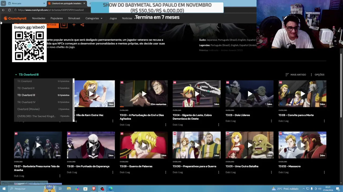Play T3 E5 Dois Líderes thumbnail
Screen dimensions: 343x192
[x=249, y=94]
